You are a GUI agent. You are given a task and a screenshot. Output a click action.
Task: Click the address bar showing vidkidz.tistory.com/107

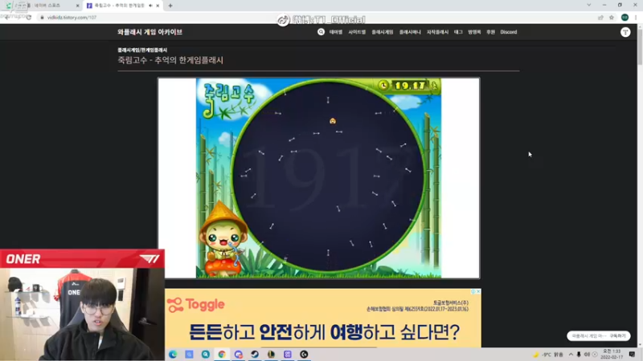(316, 18)
